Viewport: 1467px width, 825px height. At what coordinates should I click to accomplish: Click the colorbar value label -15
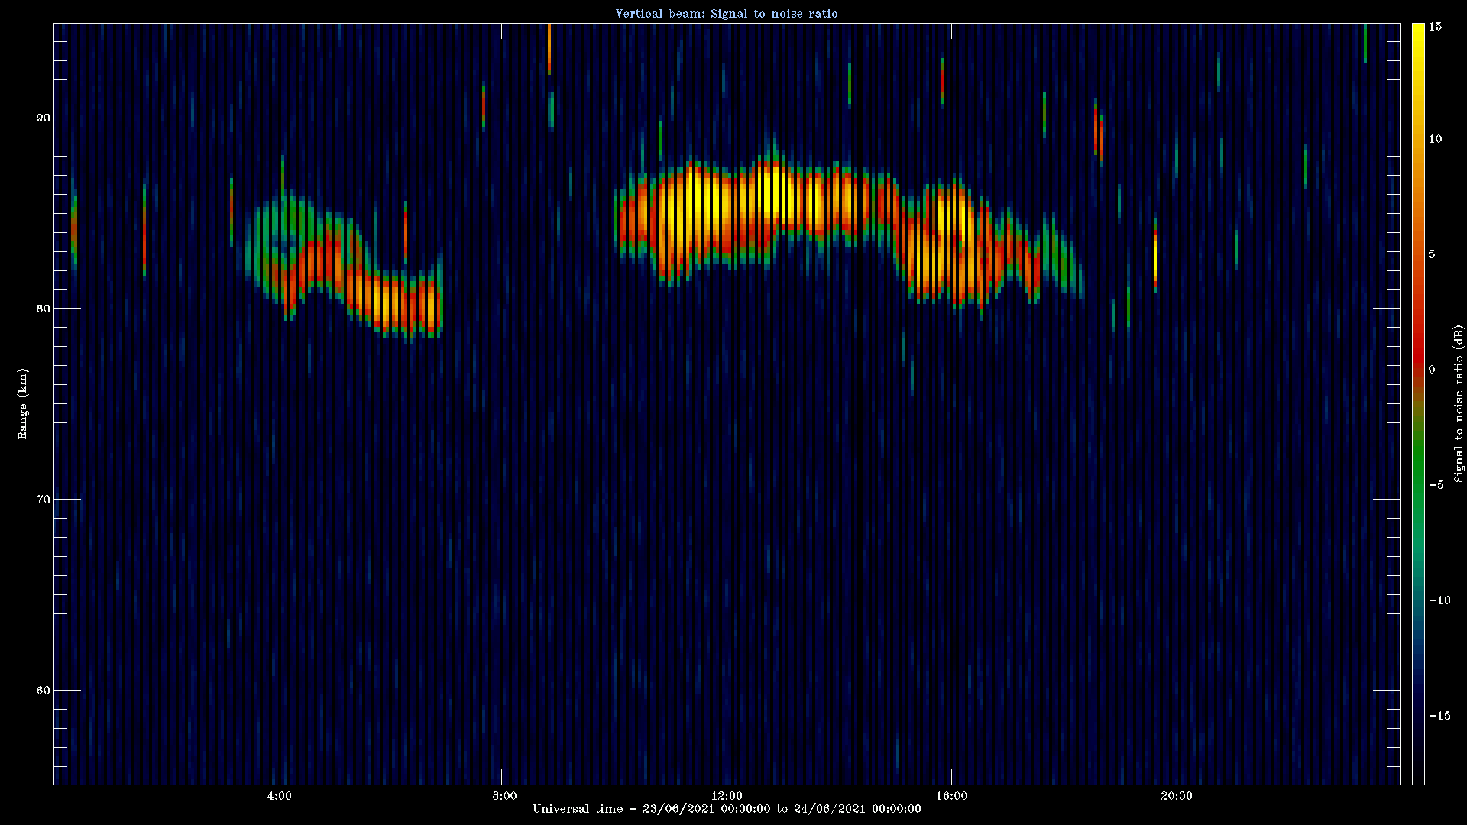coord(1439,716)
